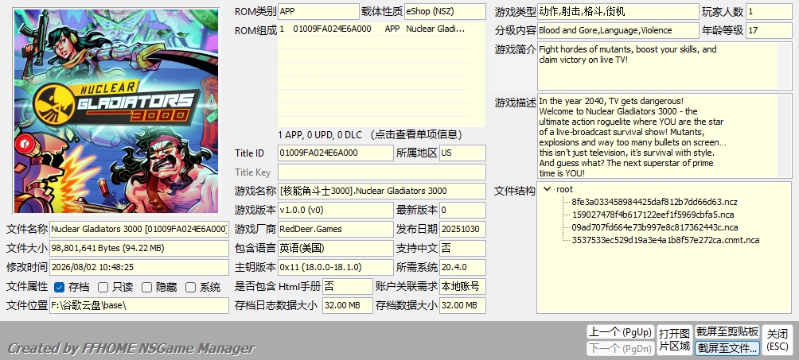
Task: Click the 年龄等级 field showing 17
Action: pos(769,30)
